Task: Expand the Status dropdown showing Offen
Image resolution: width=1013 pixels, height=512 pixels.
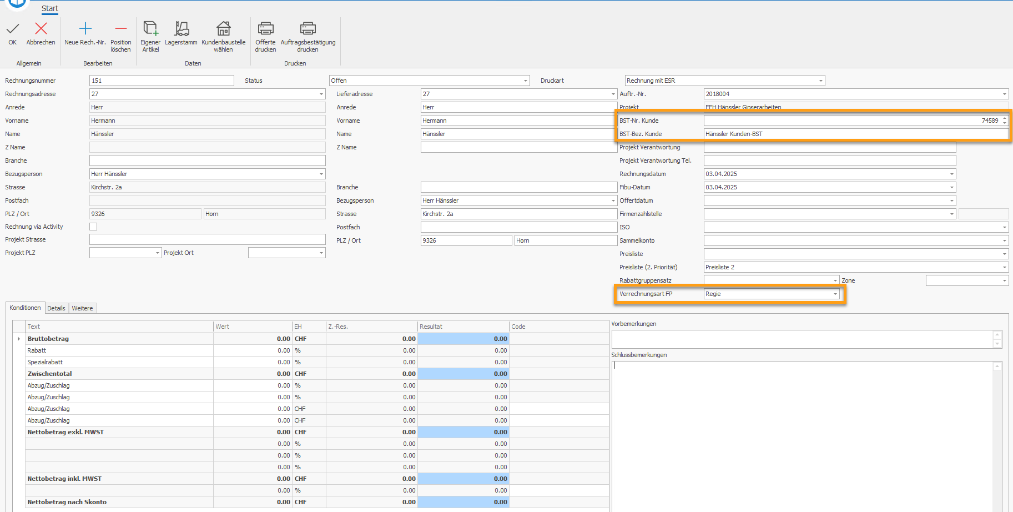Action: pos(525,81)
